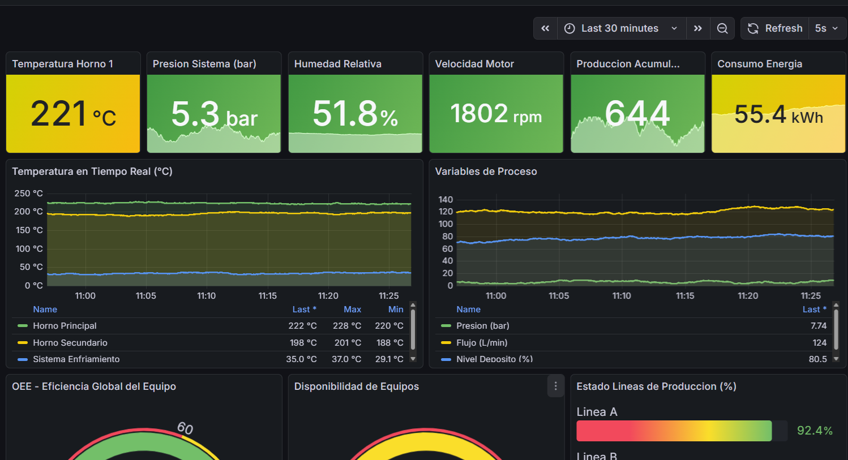
Task: Click the clock icon in time picker
Action: [569, 28]
